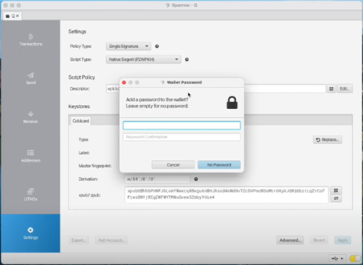The image size is (363, 265).
Task: Toggle the yellow connection switch in status bar
Action: point(355,258)
